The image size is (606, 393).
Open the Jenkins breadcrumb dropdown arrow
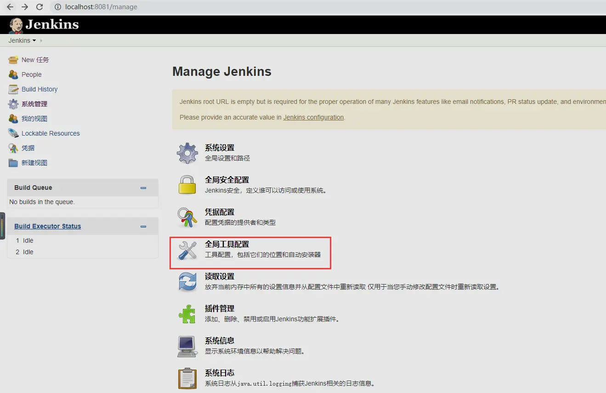(x=34, y=40)
